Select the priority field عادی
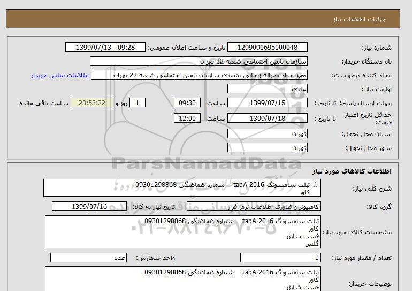The height and width of the screenshot is (291, 412). (x=267, y=89)
